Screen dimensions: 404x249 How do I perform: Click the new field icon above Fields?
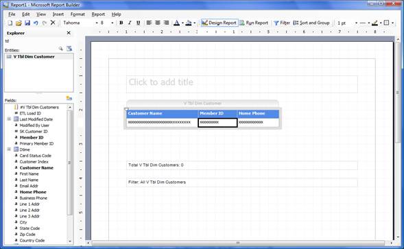[x=69, y=98]
